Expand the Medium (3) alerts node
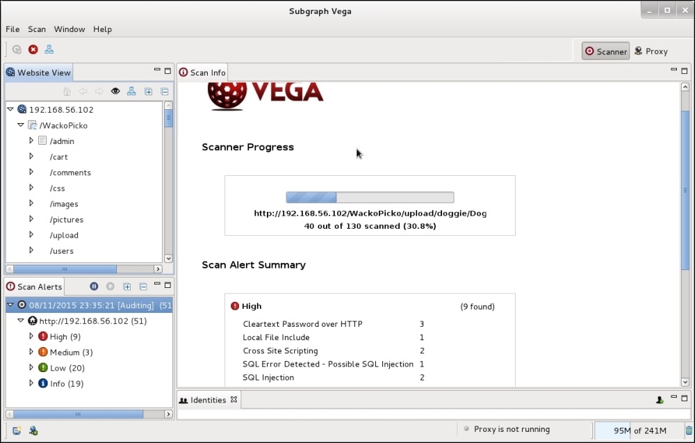 tap(31, 352)
